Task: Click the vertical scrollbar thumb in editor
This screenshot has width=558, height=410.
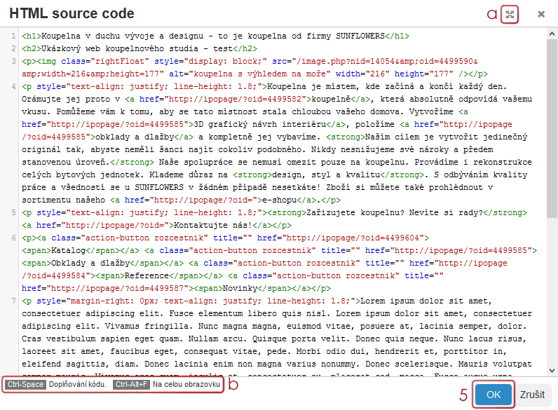Action: point(553,126)
